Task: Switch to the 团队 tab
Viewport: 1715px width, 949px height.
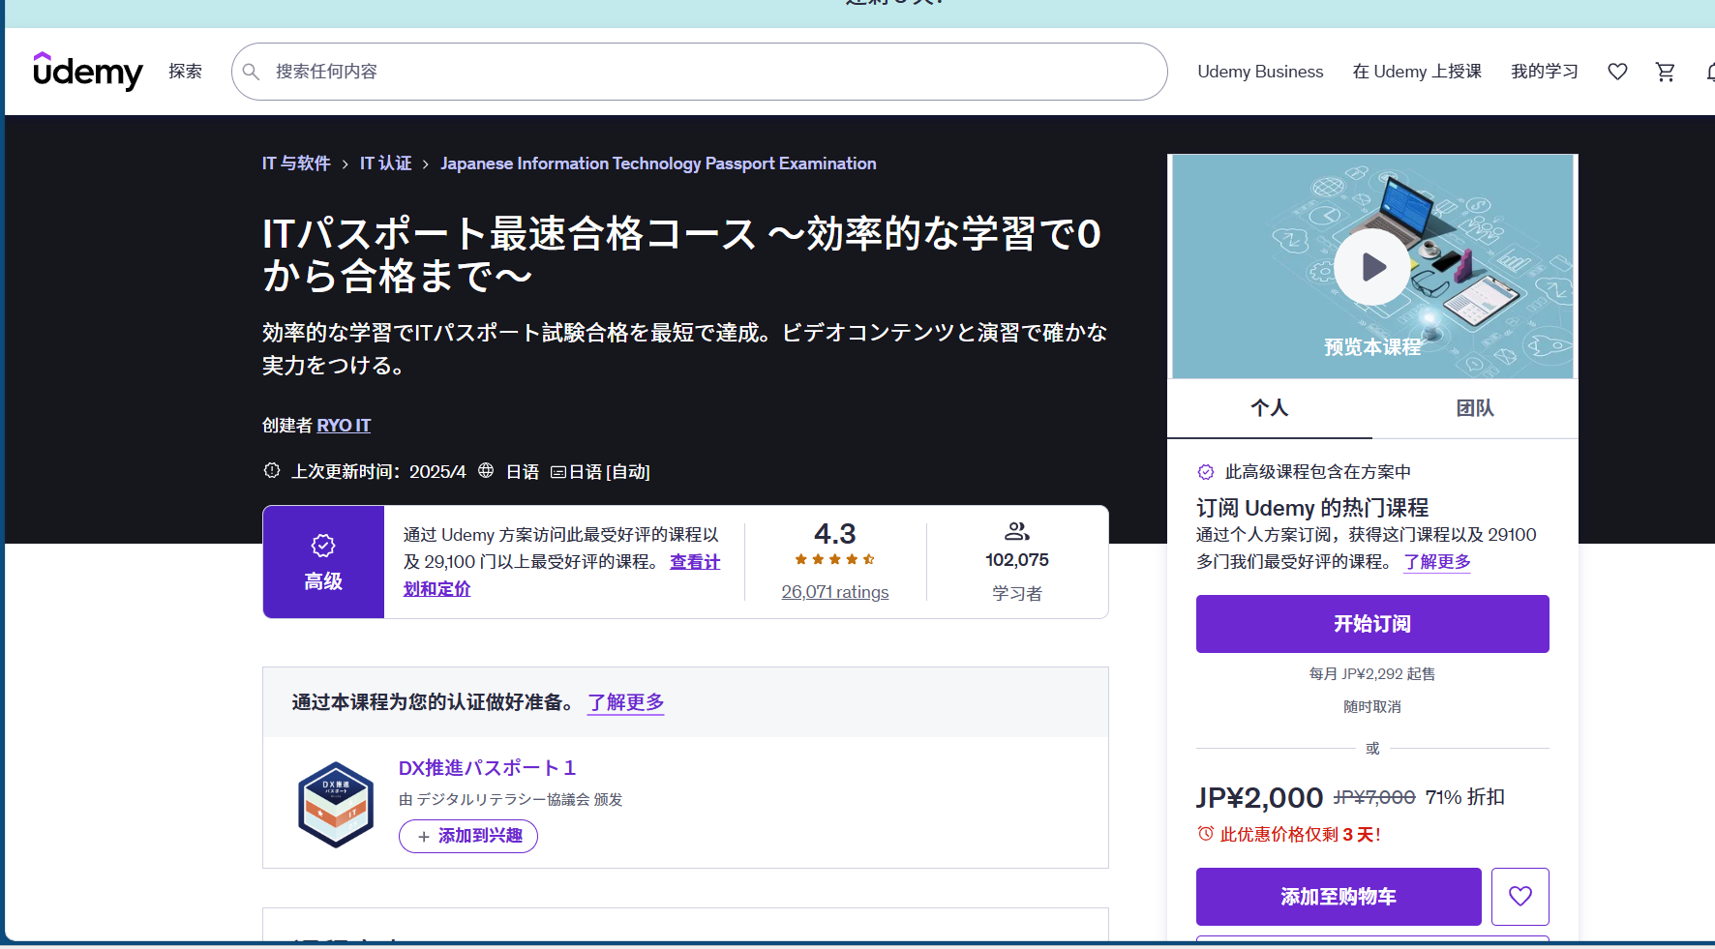Action: [x=1475, y=408]
